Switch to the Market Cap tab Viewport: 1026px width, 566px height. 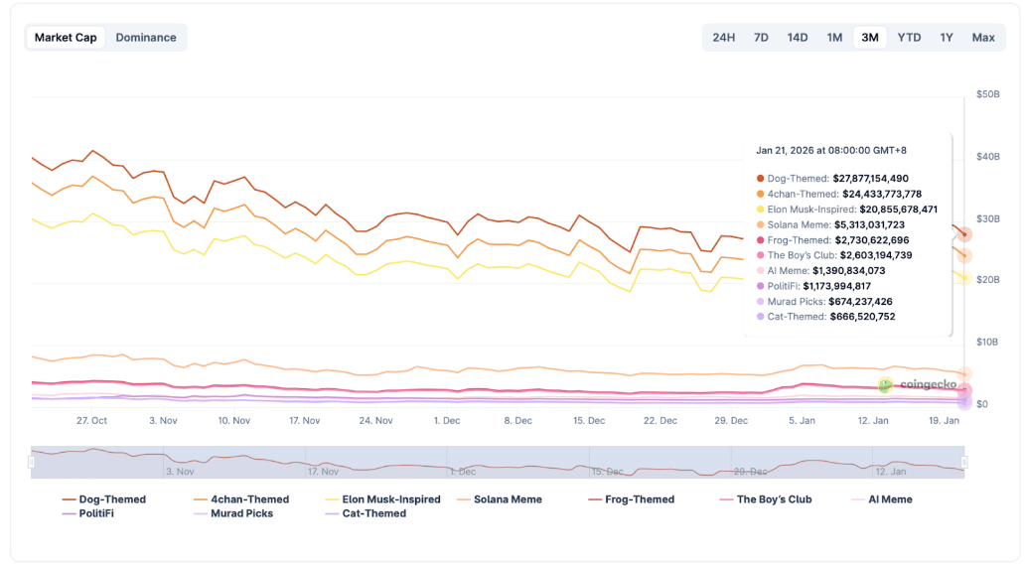[x=66, y=38]
